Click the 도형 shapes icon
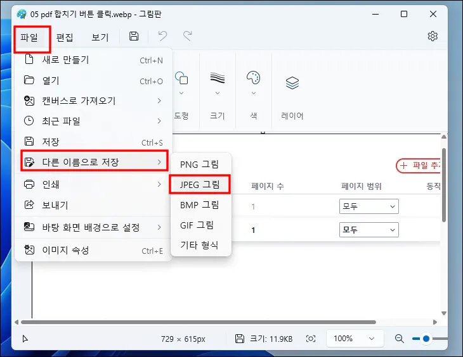463x357 pixels. (181, 78)
